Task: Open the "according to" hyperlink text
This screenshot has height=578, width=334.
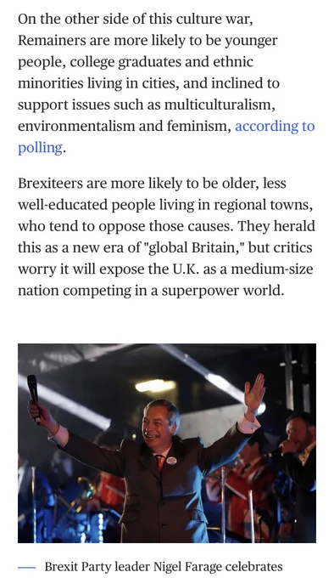Action: click(x=275, y=127)
